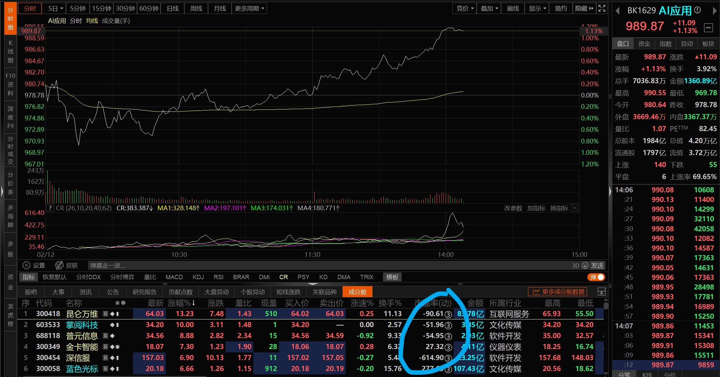
Task: Expand the 更多周期 dropdown
Action: pyautogui.click(x=249, y=8)
